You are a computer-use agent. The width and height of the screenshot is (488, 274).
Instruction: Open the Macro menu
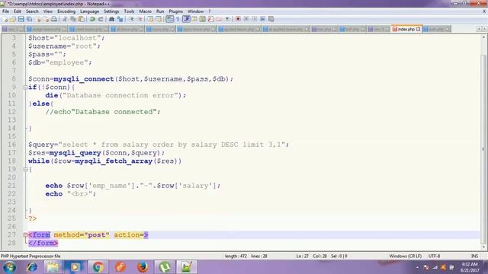145,11
